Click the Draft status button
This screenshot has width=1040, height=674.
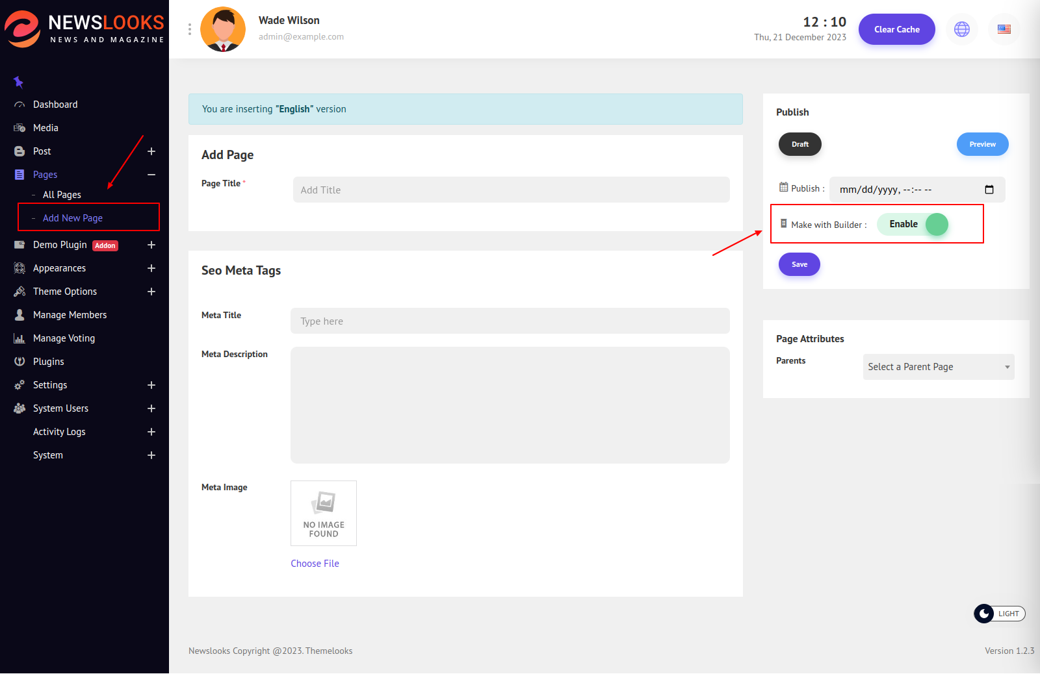pyautogui.click(x=799, y=144)
